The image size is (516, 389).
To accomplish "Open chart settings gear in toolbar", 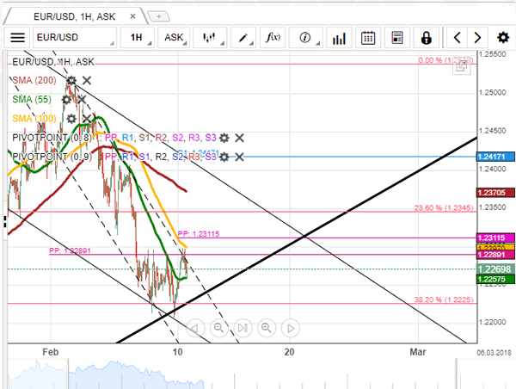I will 503,38.
